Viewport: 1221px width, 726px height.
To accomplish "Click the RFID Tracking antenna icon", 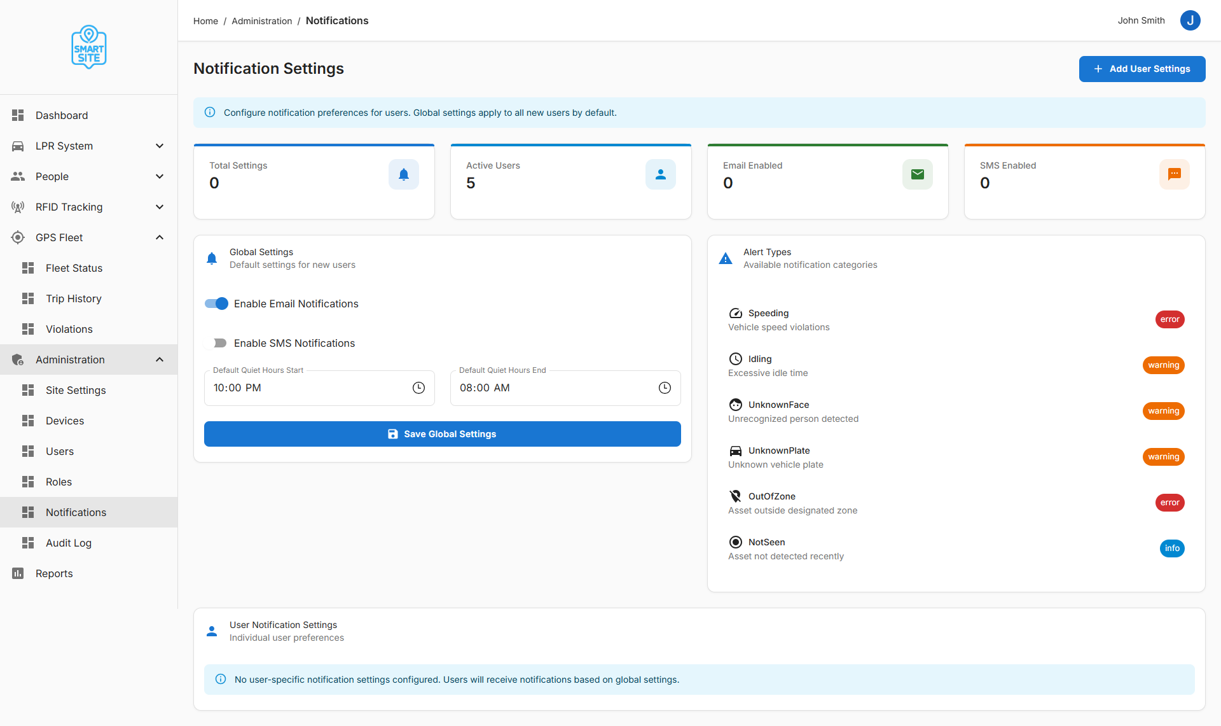I will (x=18, y=207).
